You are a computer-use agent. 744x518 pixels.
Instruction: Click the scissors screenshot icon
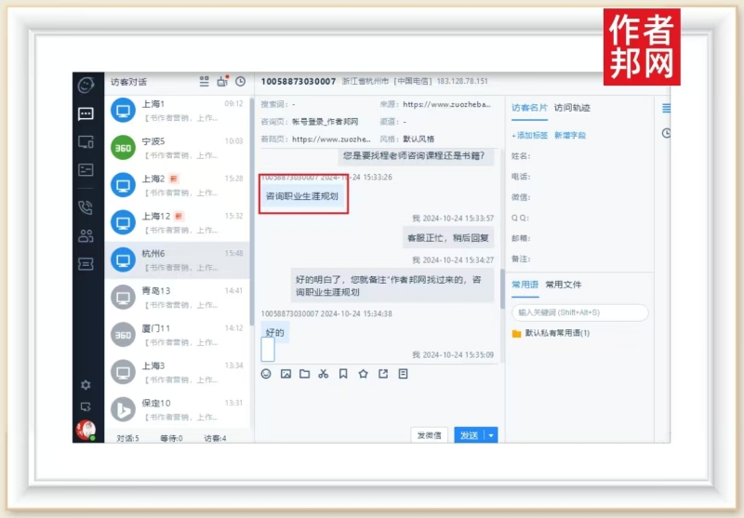tap(324, 374)
